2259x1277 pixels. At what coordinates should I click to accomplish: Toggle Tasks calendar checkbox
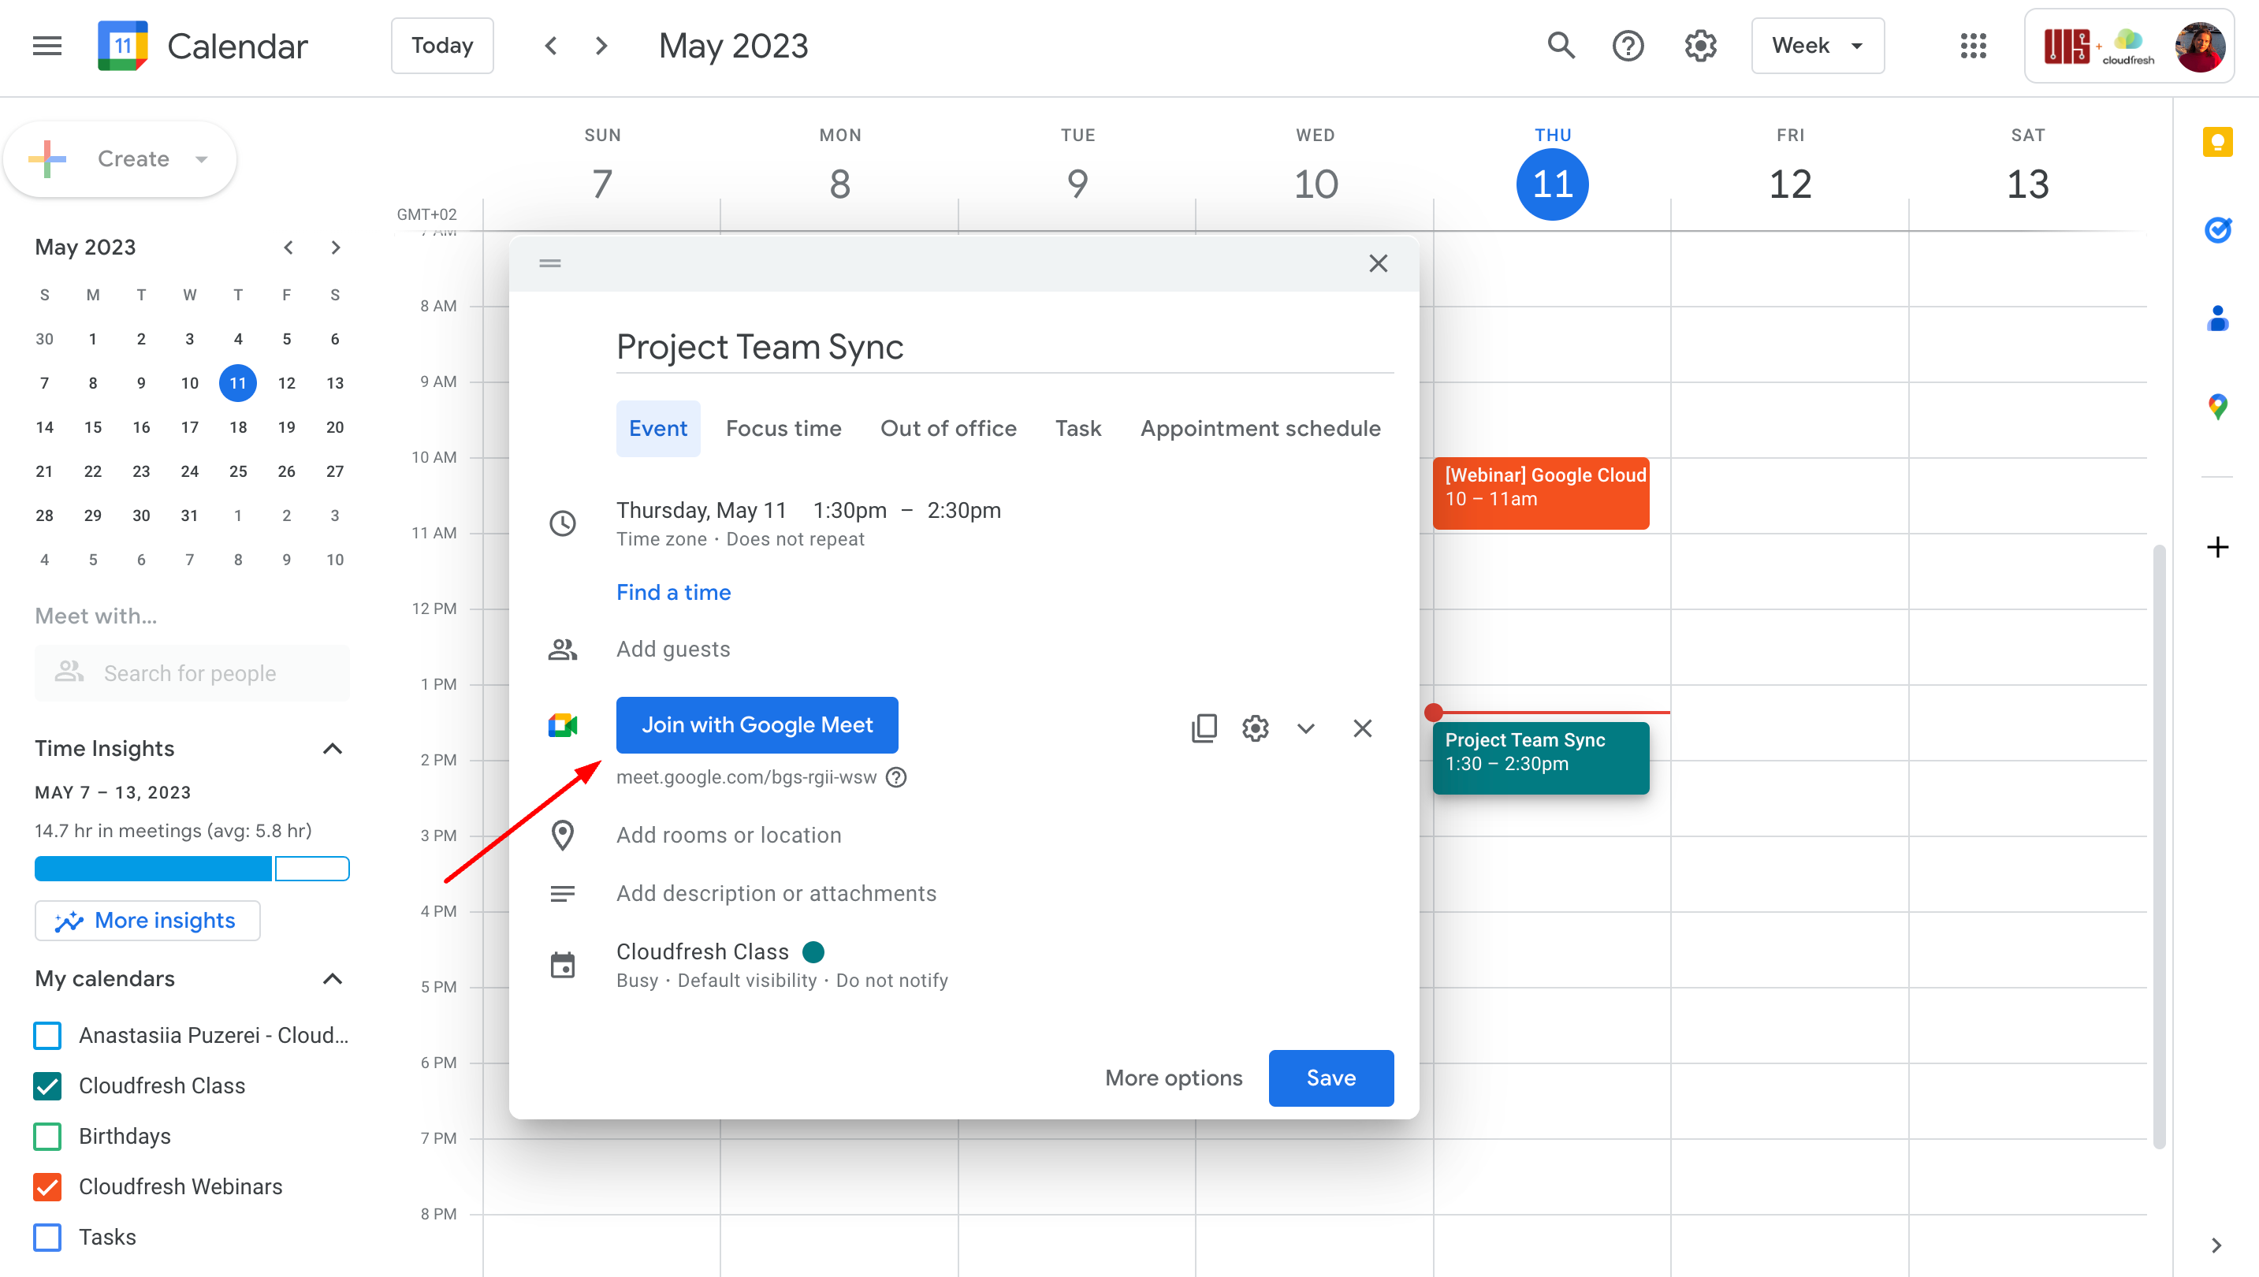click(47, 1235)
